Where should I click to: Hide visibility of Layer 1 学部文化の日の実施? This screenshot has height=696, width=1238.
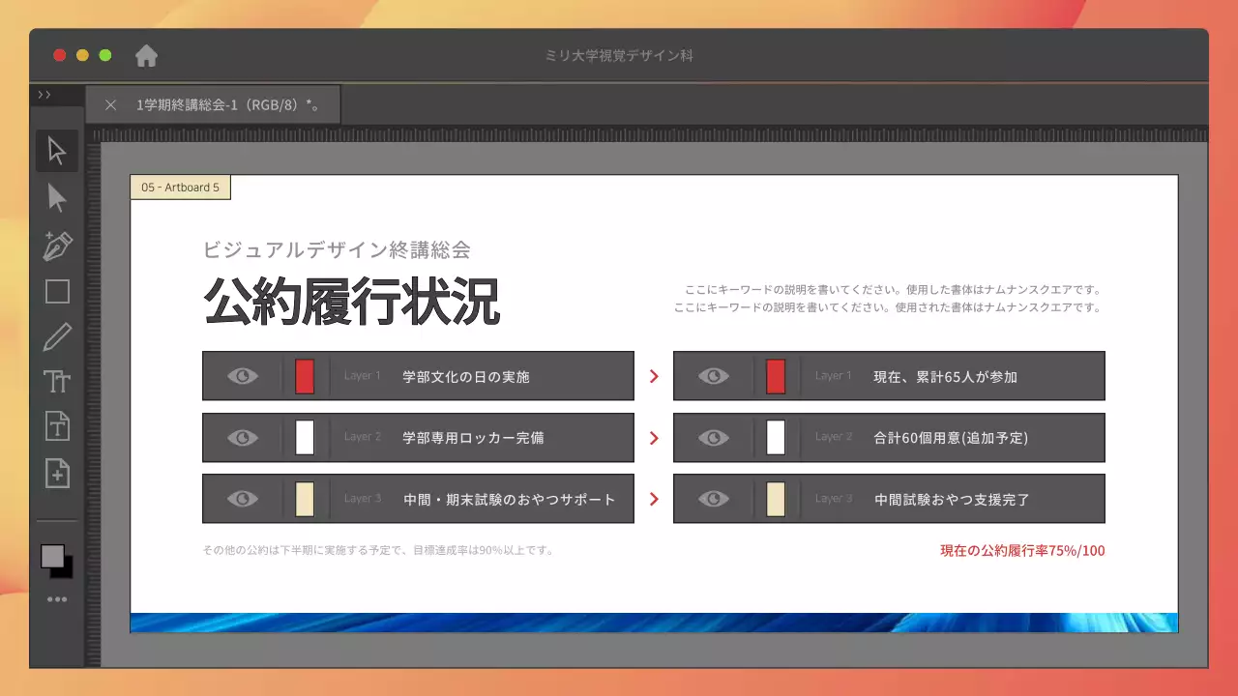pyautogui.click(x=243, y=376)
